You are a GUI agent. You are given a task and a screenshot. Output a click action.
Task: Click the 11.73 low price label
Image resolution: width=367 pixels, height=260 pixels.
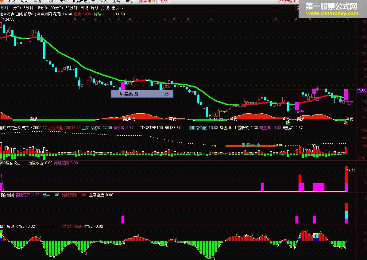point(218,120)
